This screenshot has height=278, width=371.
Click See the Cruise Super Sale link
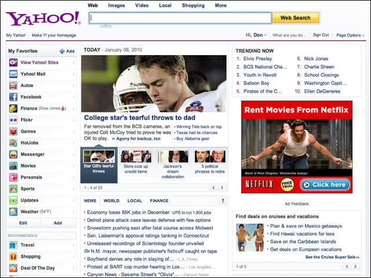coord(332,257)
